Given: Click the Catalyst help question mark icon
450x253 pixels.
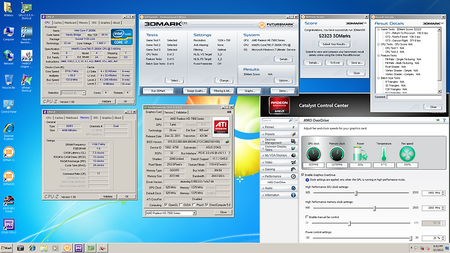Looking at the screenshot, I should (444, 120).
